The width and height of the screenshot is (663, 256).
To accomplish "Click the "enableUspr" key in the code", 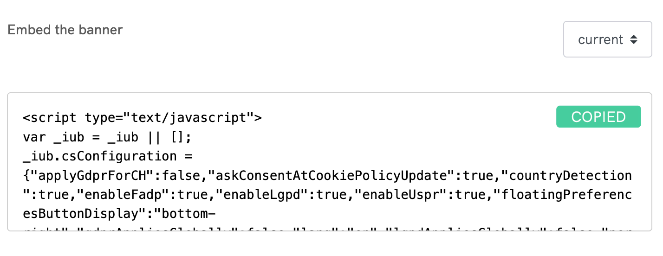I will click(403, 195).
